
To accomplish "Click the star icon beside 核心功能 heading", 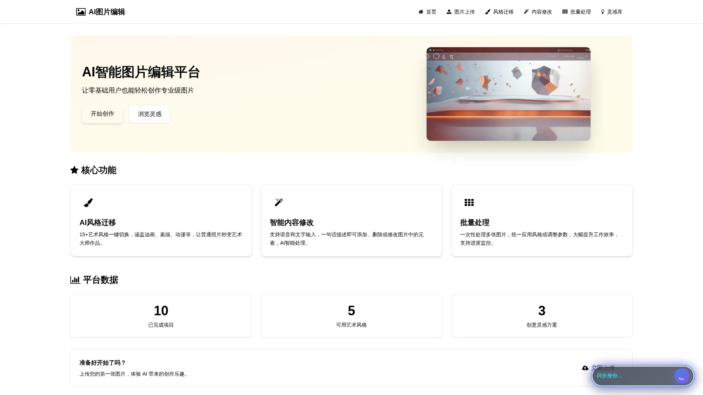I will 74,170.
